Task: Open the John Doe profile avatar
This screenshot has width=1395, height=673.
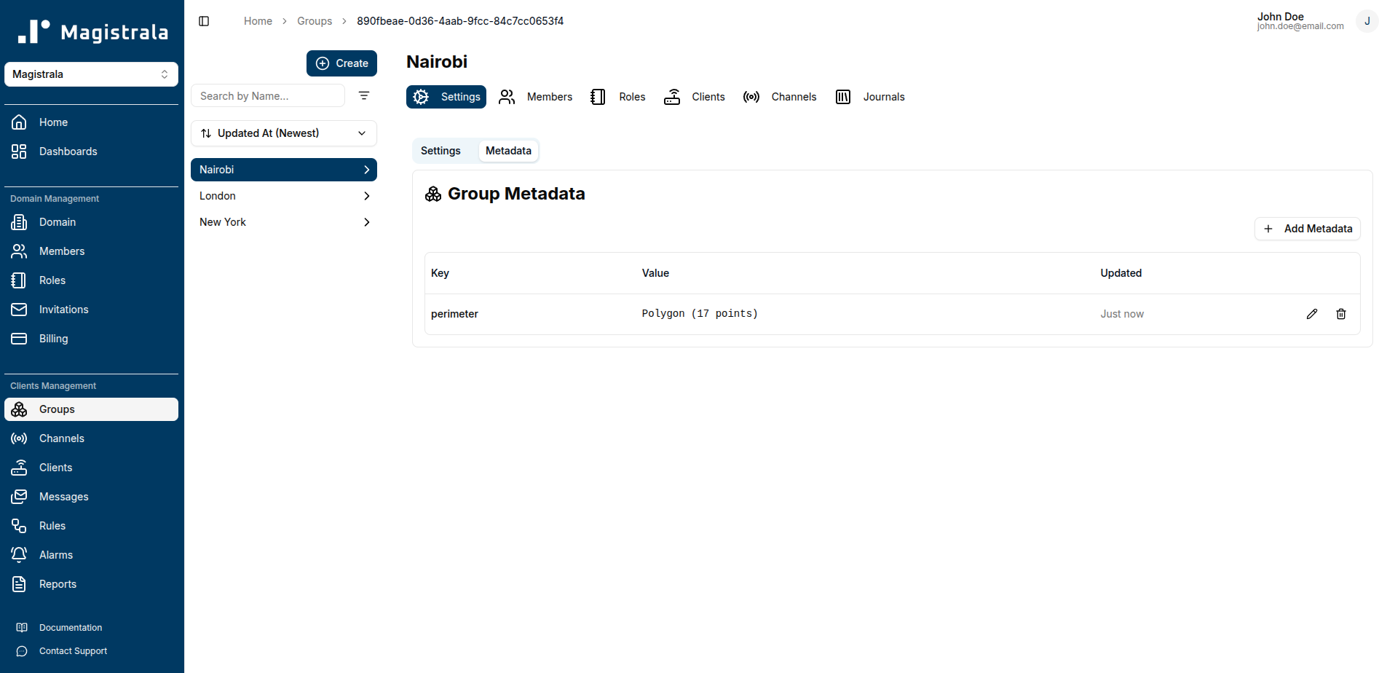Action: pyautogui.click(x=1367, y=20)
